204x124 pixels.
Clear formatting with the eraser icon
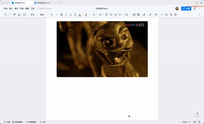coord(19,15)
